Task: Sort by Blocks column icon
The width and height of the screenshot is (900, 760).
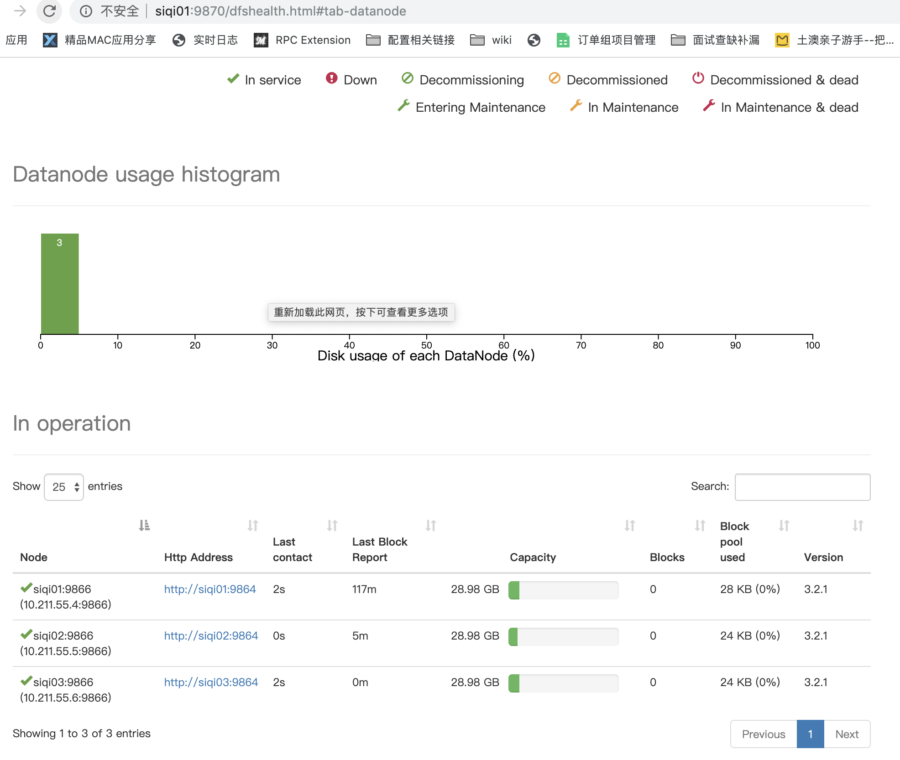Action: pyautogui.click(x=700, y=526)
